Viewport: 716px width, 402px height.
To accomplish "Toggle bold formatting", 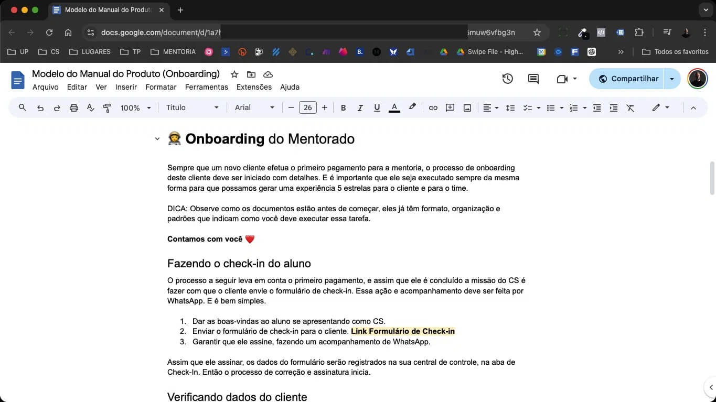I will [344, 107].
